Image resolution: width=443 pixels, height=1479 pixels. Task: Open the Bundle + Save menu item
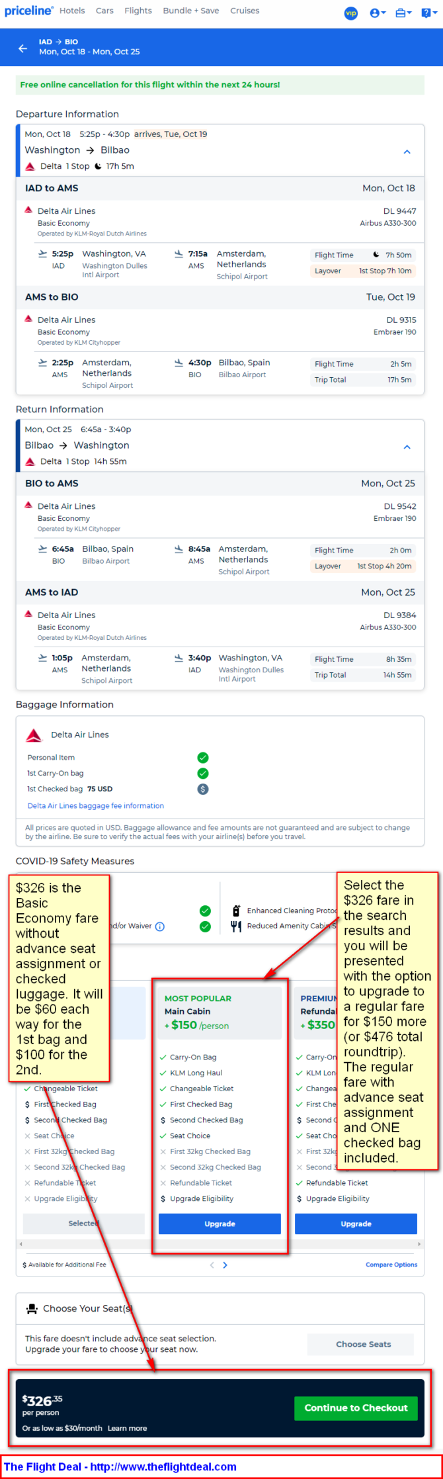(190, 11)
